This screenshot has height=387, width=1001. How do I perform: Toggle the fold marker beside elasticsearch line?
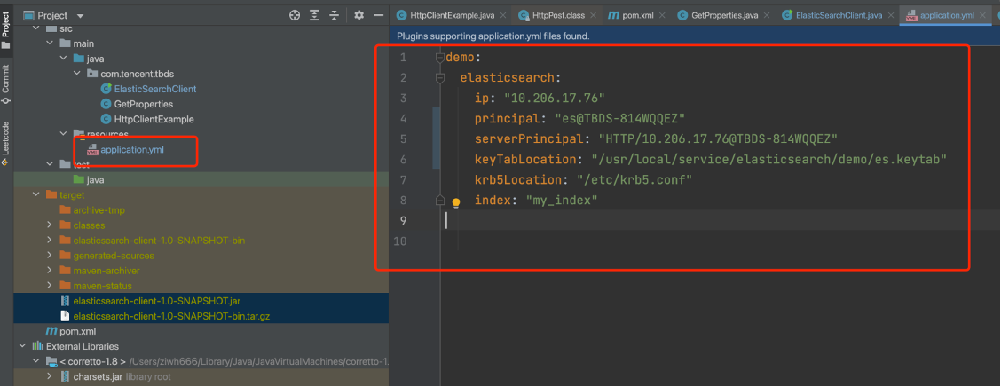(439, 78)
